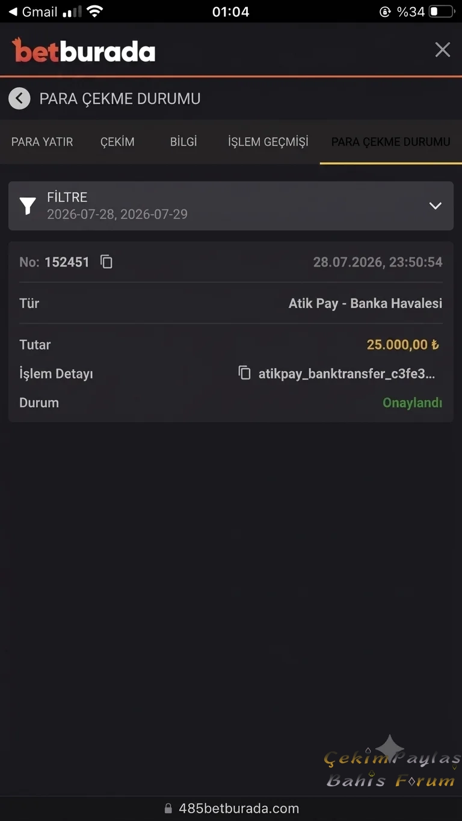462x821 pixels.
Task: Expand the FİLTRE chevron dropdown
Action: [436, 206]
